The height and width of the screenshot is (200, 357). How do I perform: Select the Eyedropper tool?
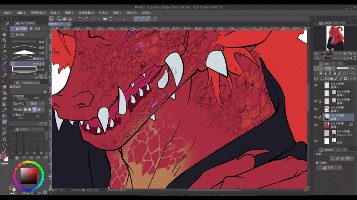pos(4,63)
